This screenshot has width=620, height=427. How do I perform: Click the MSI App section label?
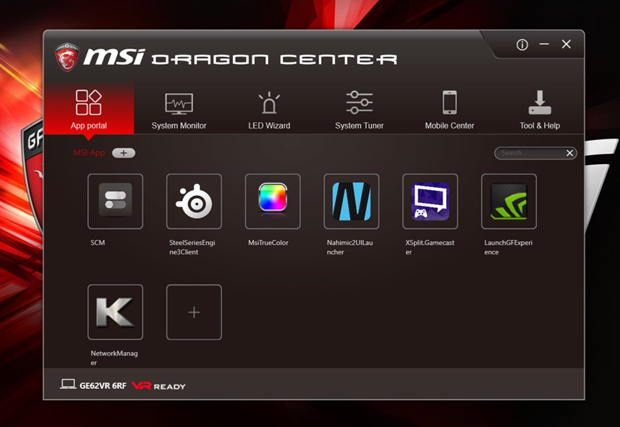pos(89,153)
